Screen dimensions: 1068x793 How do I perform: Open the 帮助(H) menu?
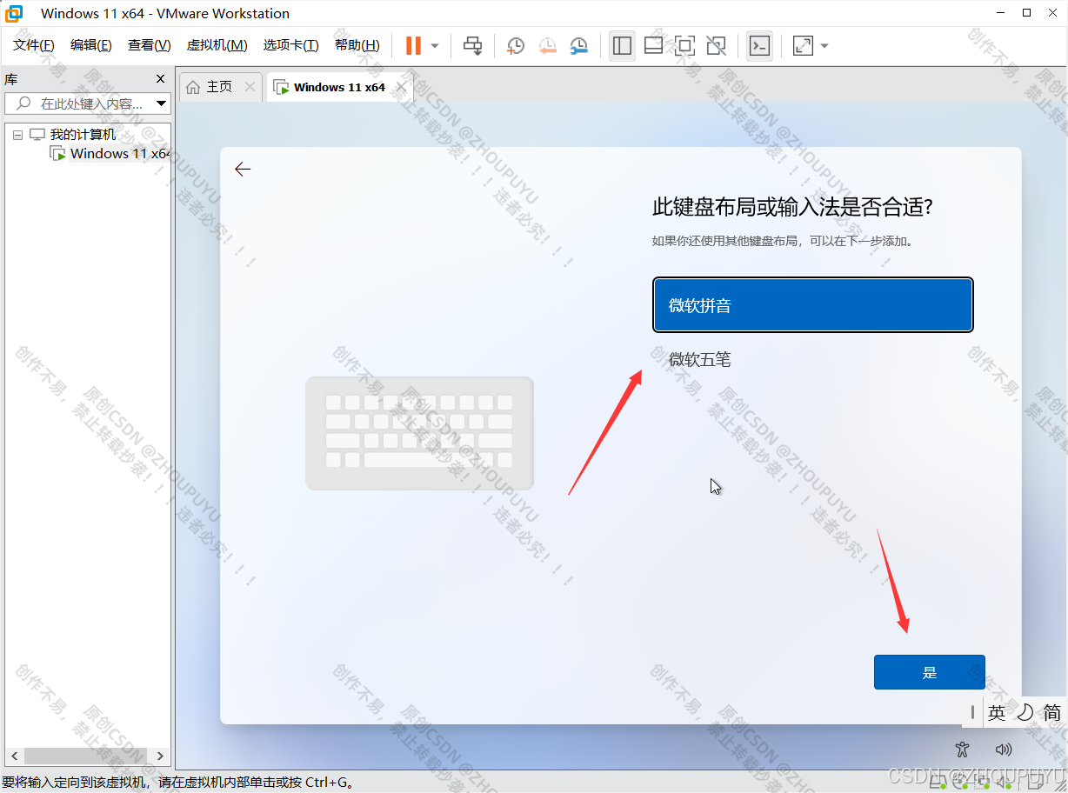357,45
